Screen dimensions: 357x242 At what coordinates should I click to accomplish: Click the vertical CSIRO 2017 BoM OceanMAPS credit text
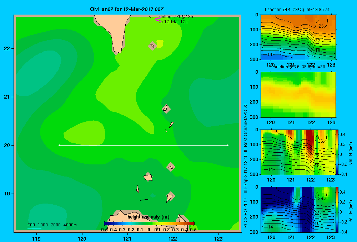point(246,166)
